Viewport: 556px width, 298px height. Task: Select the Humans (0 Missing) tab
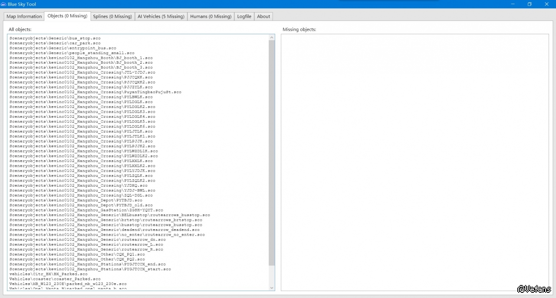coord(211,16)
